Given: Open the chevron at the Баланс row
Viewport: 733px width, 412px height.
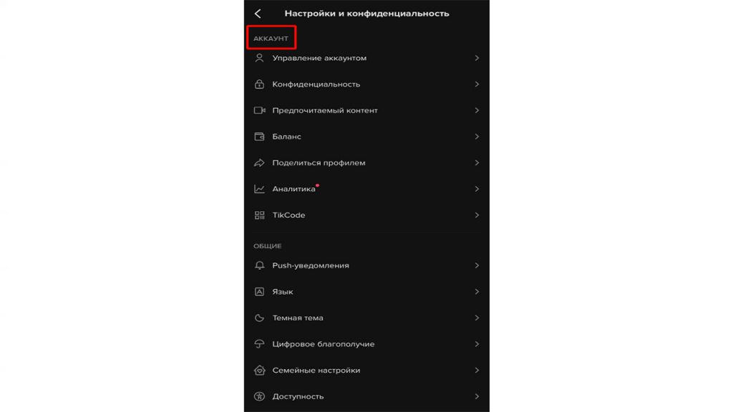Looking at the screenshot, I should (x=477, y=137).
